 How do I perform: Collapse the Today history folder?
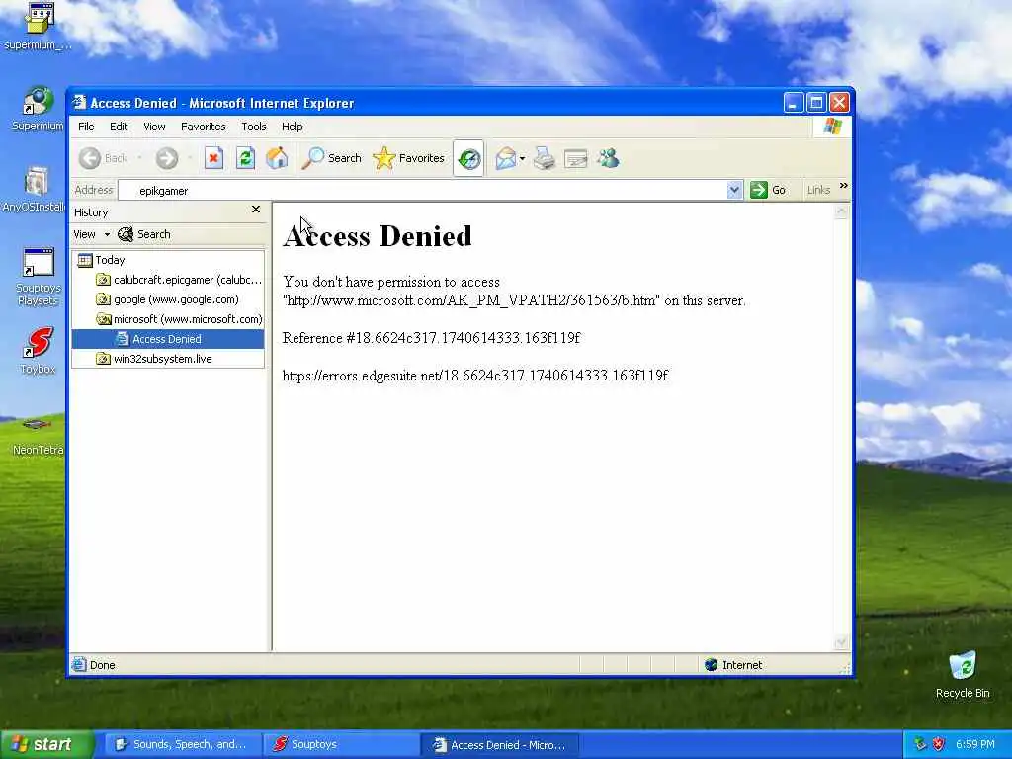click(x=102, y=260)
